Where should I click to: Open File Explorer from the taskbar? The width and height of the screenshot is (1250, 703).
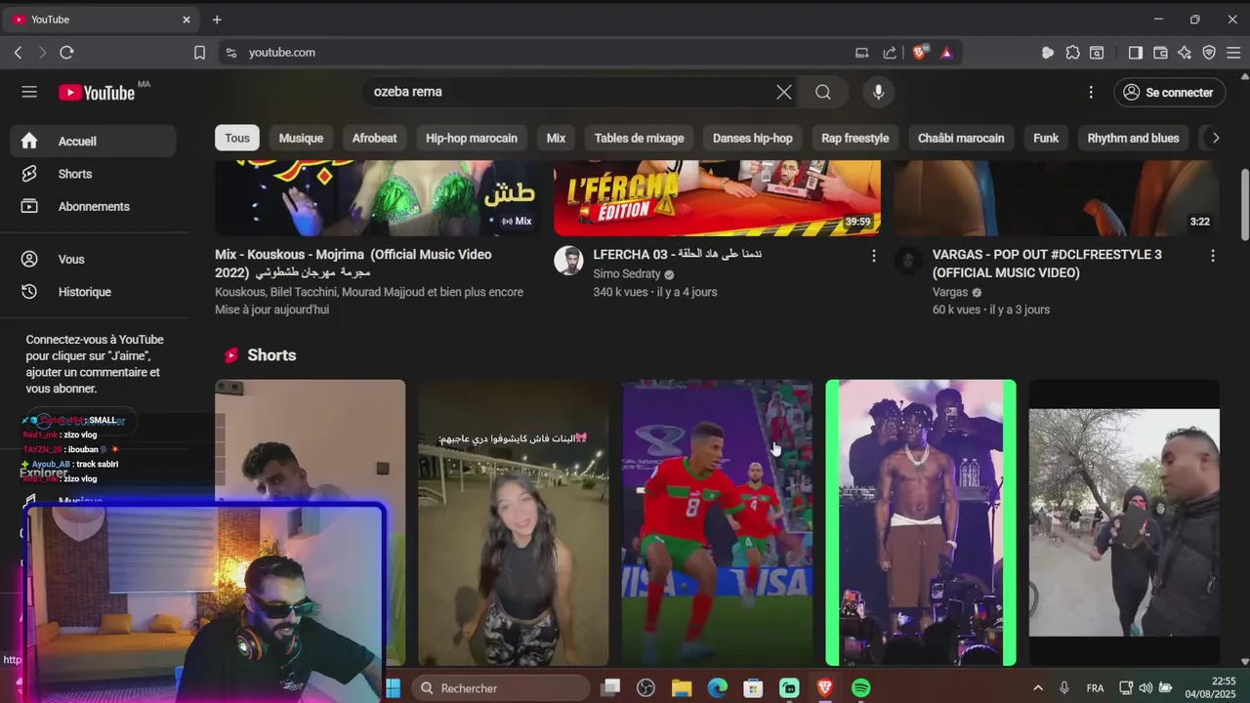pos(681,688)
